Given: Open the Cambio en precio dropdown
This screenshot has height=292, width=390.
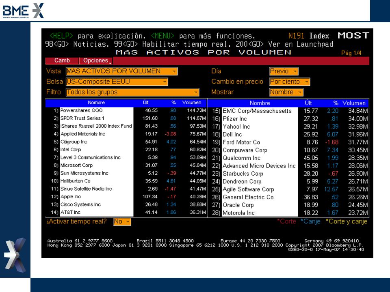Looking at the screenshot, I should [x=290, y=82].
